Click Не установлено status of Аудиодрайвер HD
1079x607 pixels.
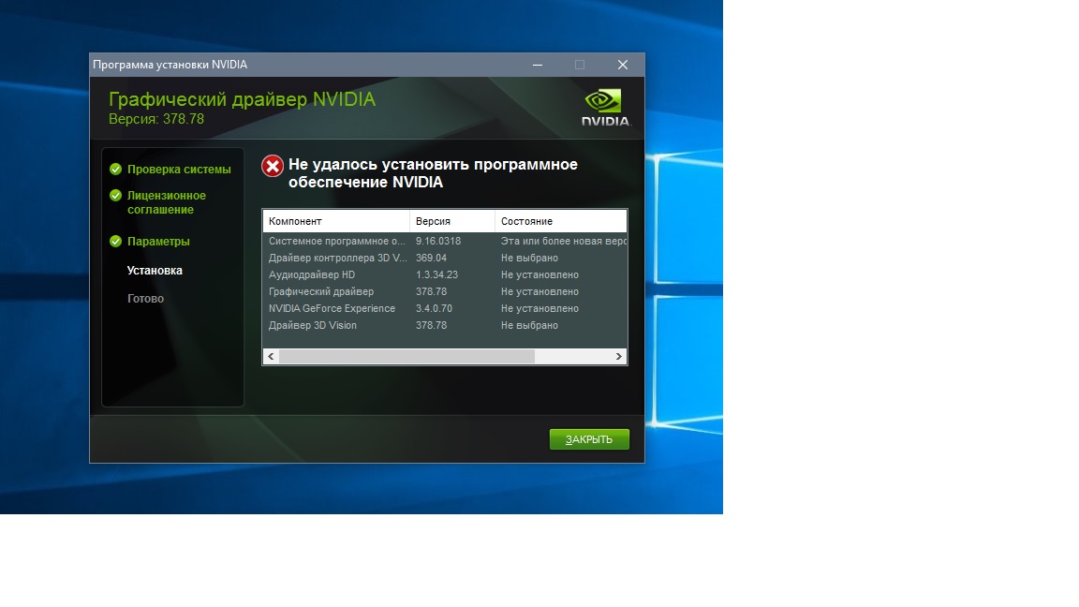(539, 274)
